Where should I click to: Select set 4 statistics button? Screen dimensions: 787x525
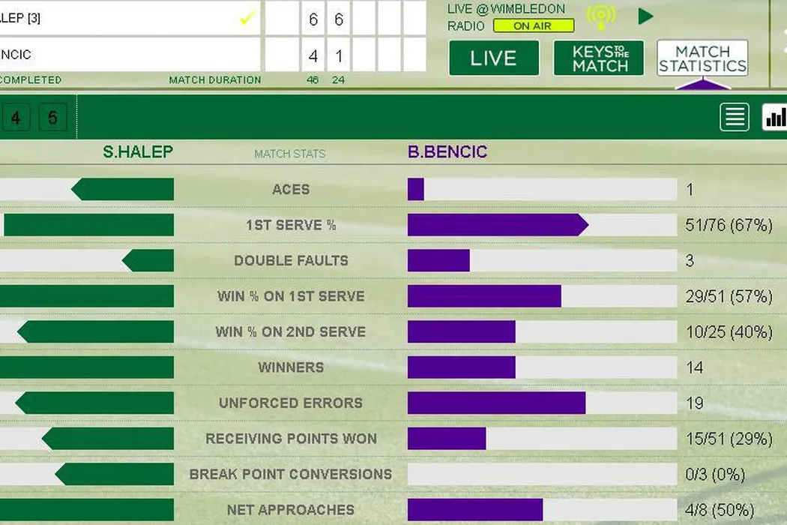[x=16, y=118]
